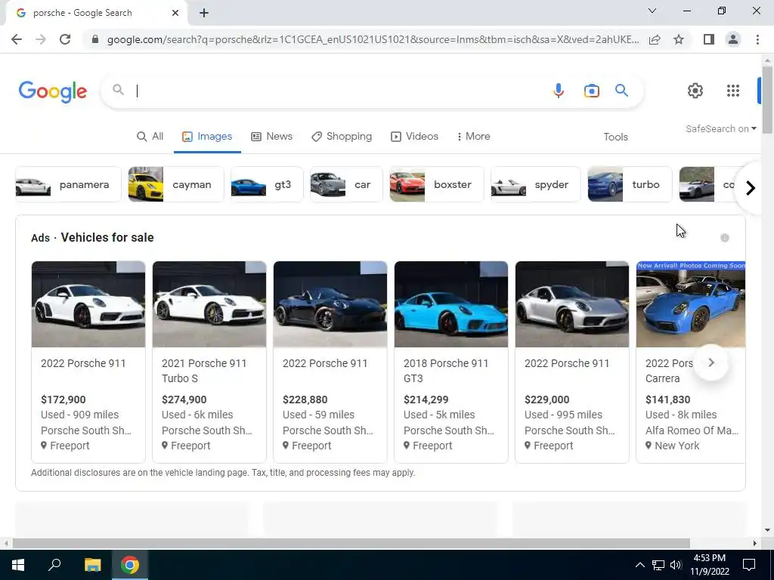Open the SafeSearch on dropdown
This screenshot has width=774, height=580.
tap(720, 128)
